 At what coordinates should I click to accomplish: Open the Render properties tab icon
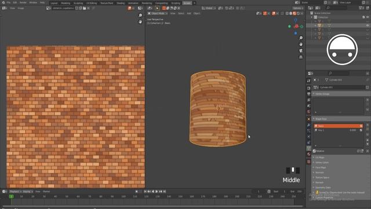point(309,88)
